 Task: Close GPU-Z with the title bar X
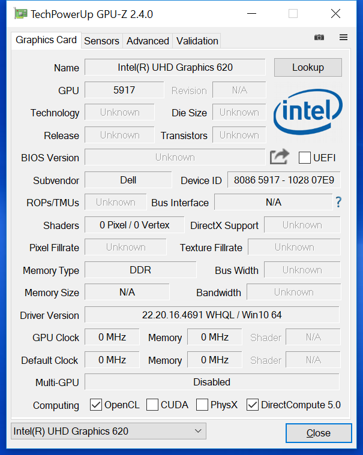335,14
